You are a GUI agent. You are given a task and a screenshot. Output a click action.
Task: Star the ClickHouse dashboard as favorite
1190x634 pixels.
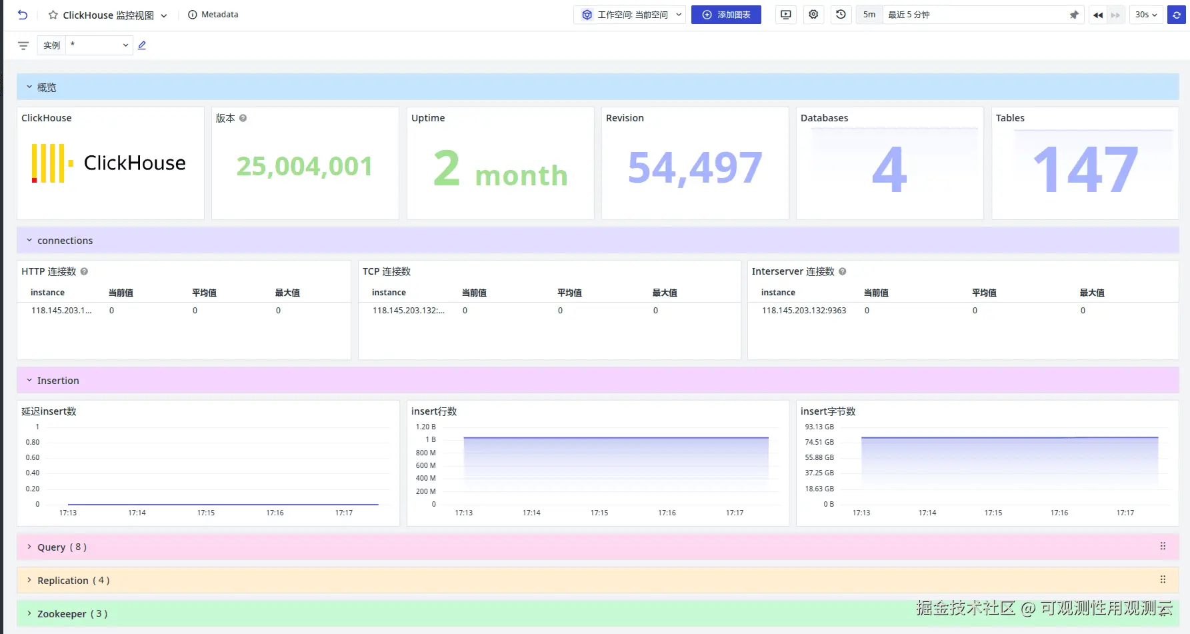click(x=53, y=15)
